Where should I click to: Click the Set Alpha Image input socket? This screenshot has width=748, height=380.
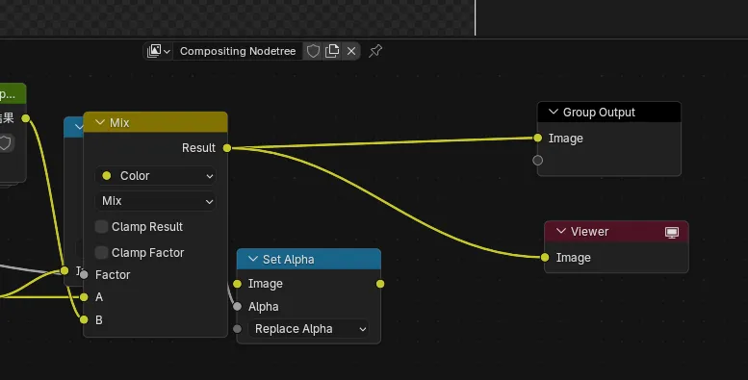(237, 284)
